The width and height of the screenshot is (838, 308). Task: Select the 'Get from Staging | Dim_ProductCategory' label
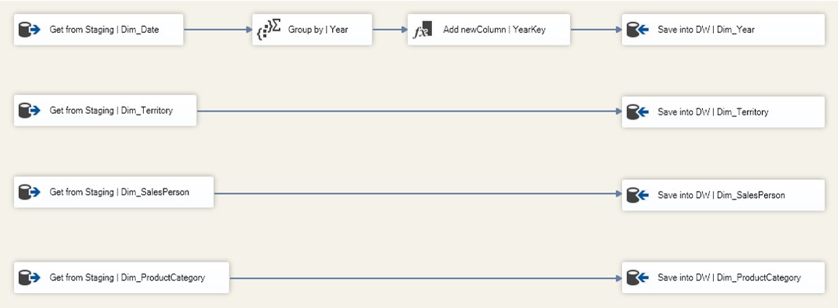pyautogui.click(x=127, y=277)
